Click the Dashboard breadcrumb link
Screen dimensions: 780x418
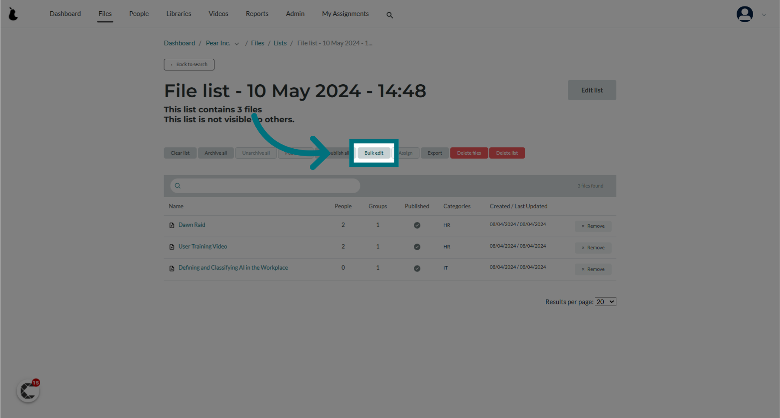[180, 43]
